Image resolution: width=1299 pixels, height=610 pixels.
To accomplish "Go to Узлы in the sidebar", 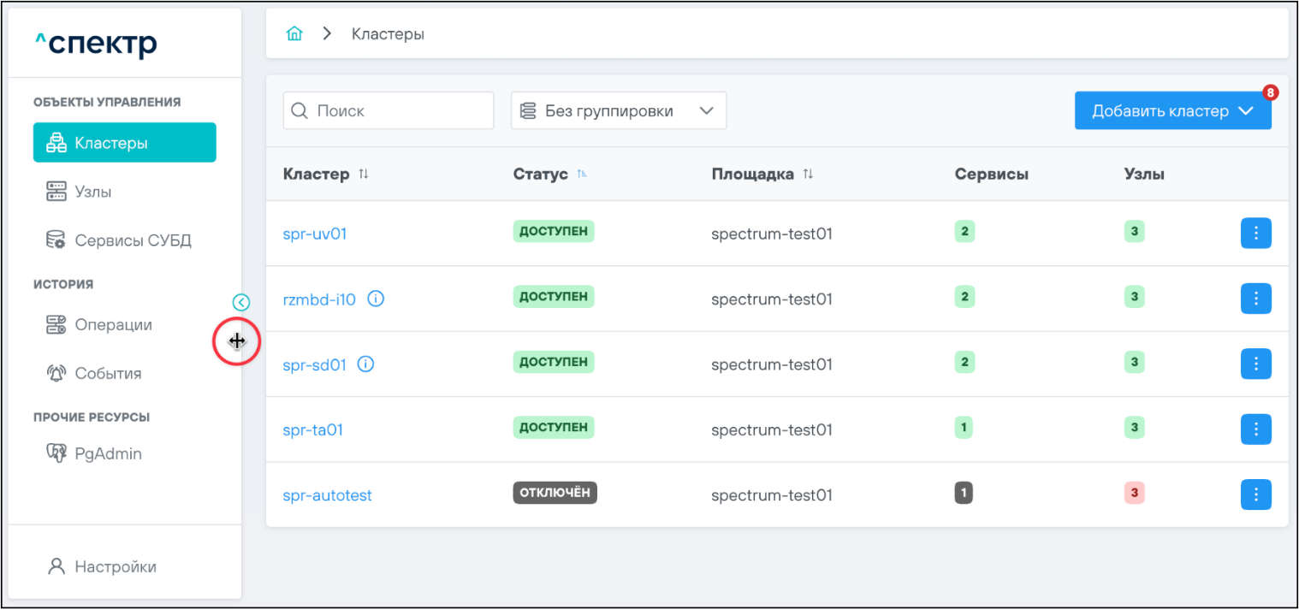I will point(92,192).
